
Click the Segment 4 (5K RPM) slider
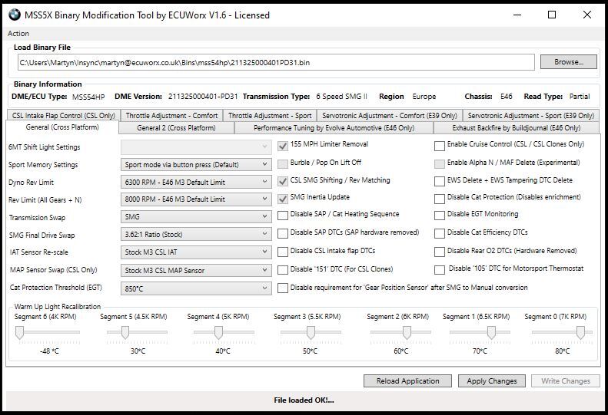point(218,332)
